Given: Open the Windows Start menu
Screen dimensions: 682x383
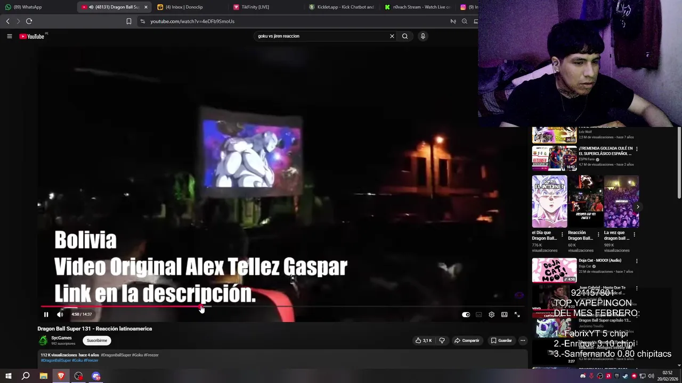Looking at the screenshot, I should click(x=9, y=376).
